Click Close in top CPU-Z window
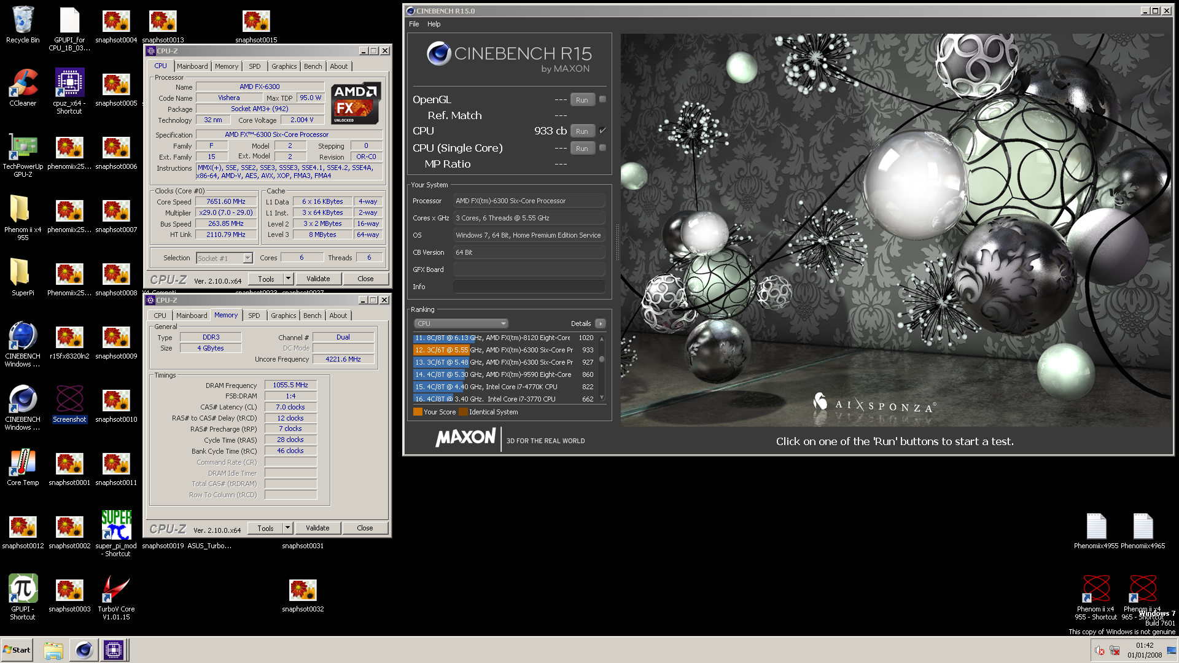This screenshot has width=1179, height=663. coord(365,279)
